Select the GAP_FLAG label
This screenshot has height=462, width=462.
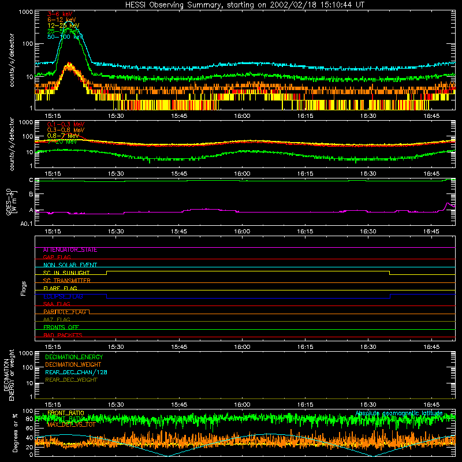(57, 257)
